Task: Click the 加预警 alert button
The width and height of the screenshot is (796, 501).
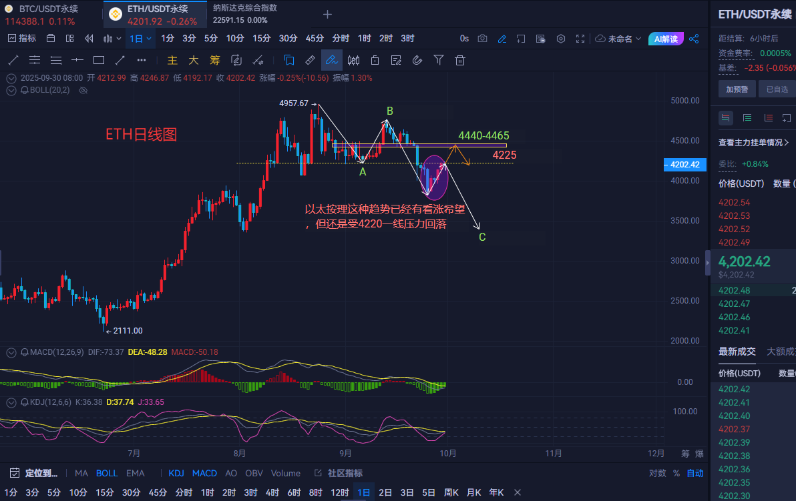Action: tap(737, 89)
